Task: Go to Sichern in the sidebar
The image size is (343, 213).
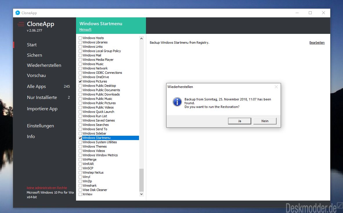Action: [x=34, y=55]
